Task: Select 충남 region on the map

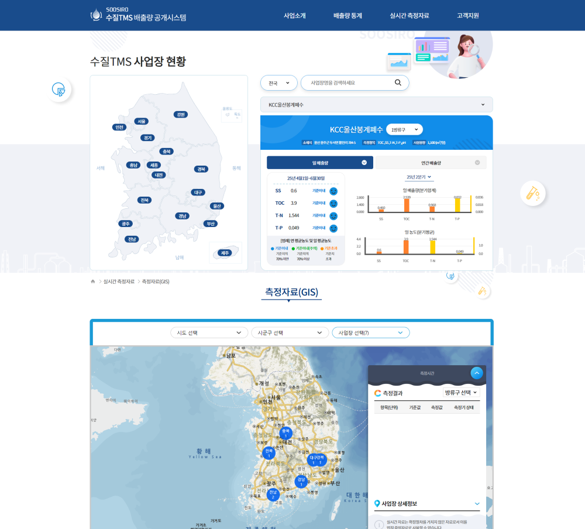Action: (133, 165)
